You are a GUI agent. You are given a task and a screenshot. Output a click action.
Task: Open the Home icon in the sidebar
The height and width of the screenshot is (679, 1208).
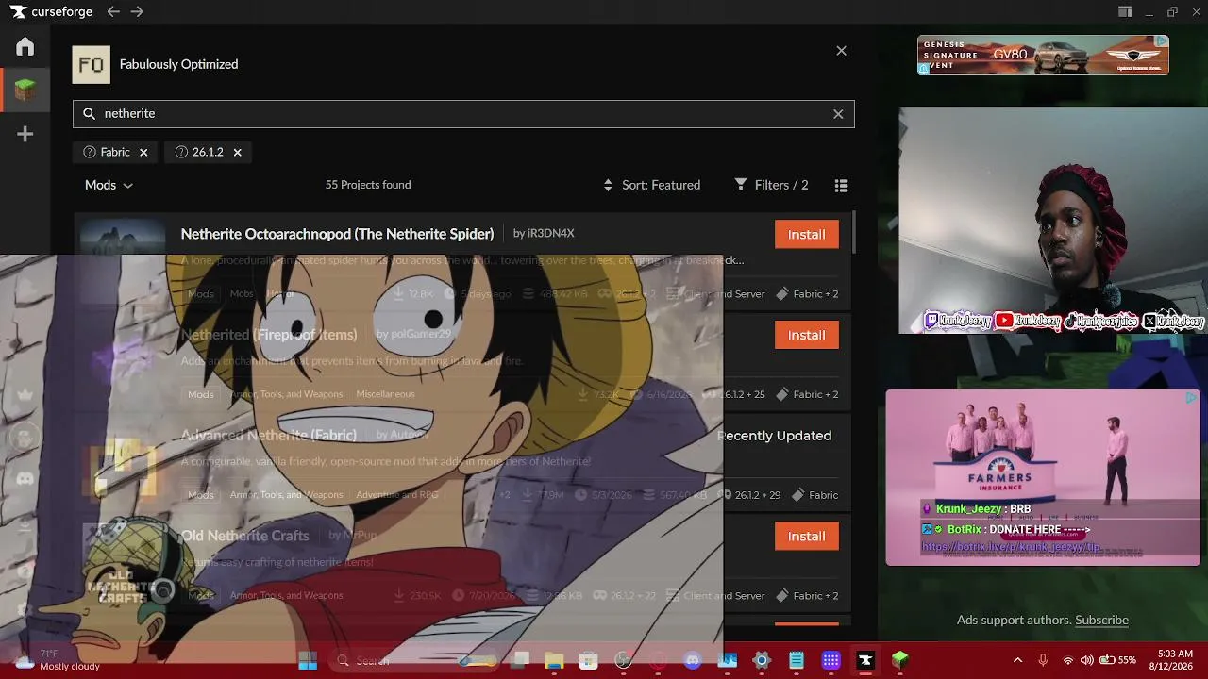coord(25,46)
